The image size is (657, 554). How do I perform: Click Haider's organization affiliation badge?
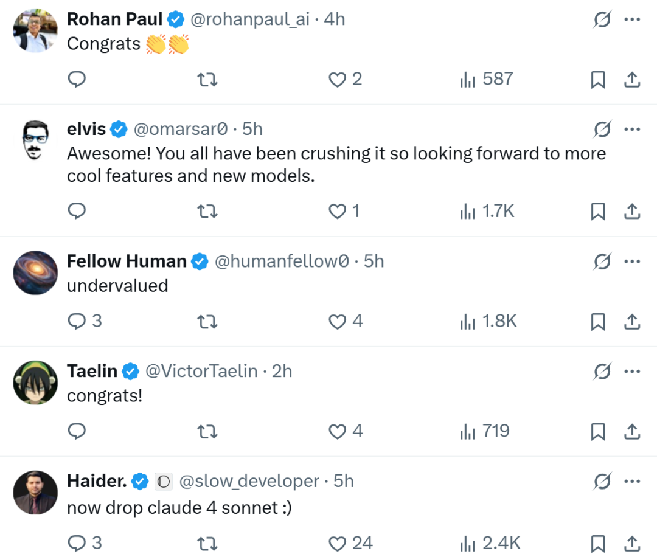[163, 482]
